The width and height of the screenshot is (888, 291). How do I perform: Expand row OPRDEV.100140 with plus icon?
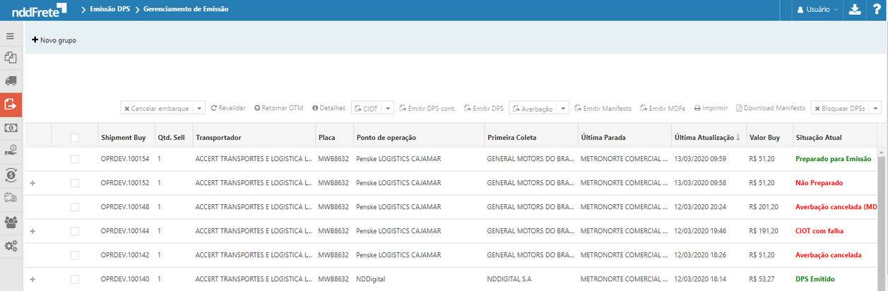pos(32,279)
